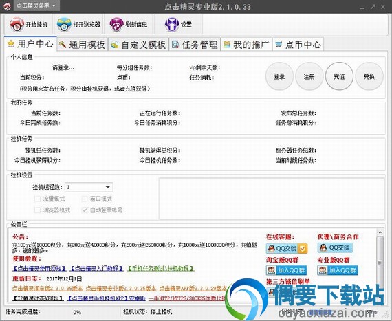Open 【点击精灵手机挂机APP】安卓版 link
Image resolution: width=392 pixels, height=321 pixels.
(x=106, y=298)
